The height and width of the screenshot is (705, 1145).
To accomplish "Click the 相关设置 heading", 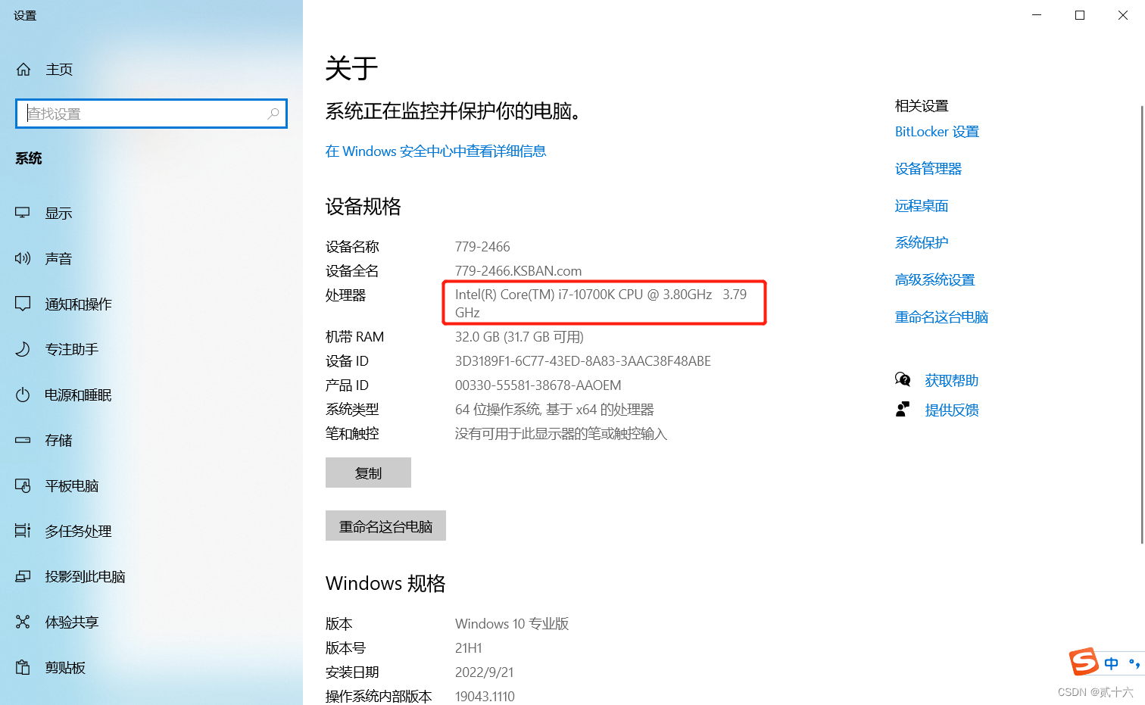I will pyautogui.click(x=922, y=106).
